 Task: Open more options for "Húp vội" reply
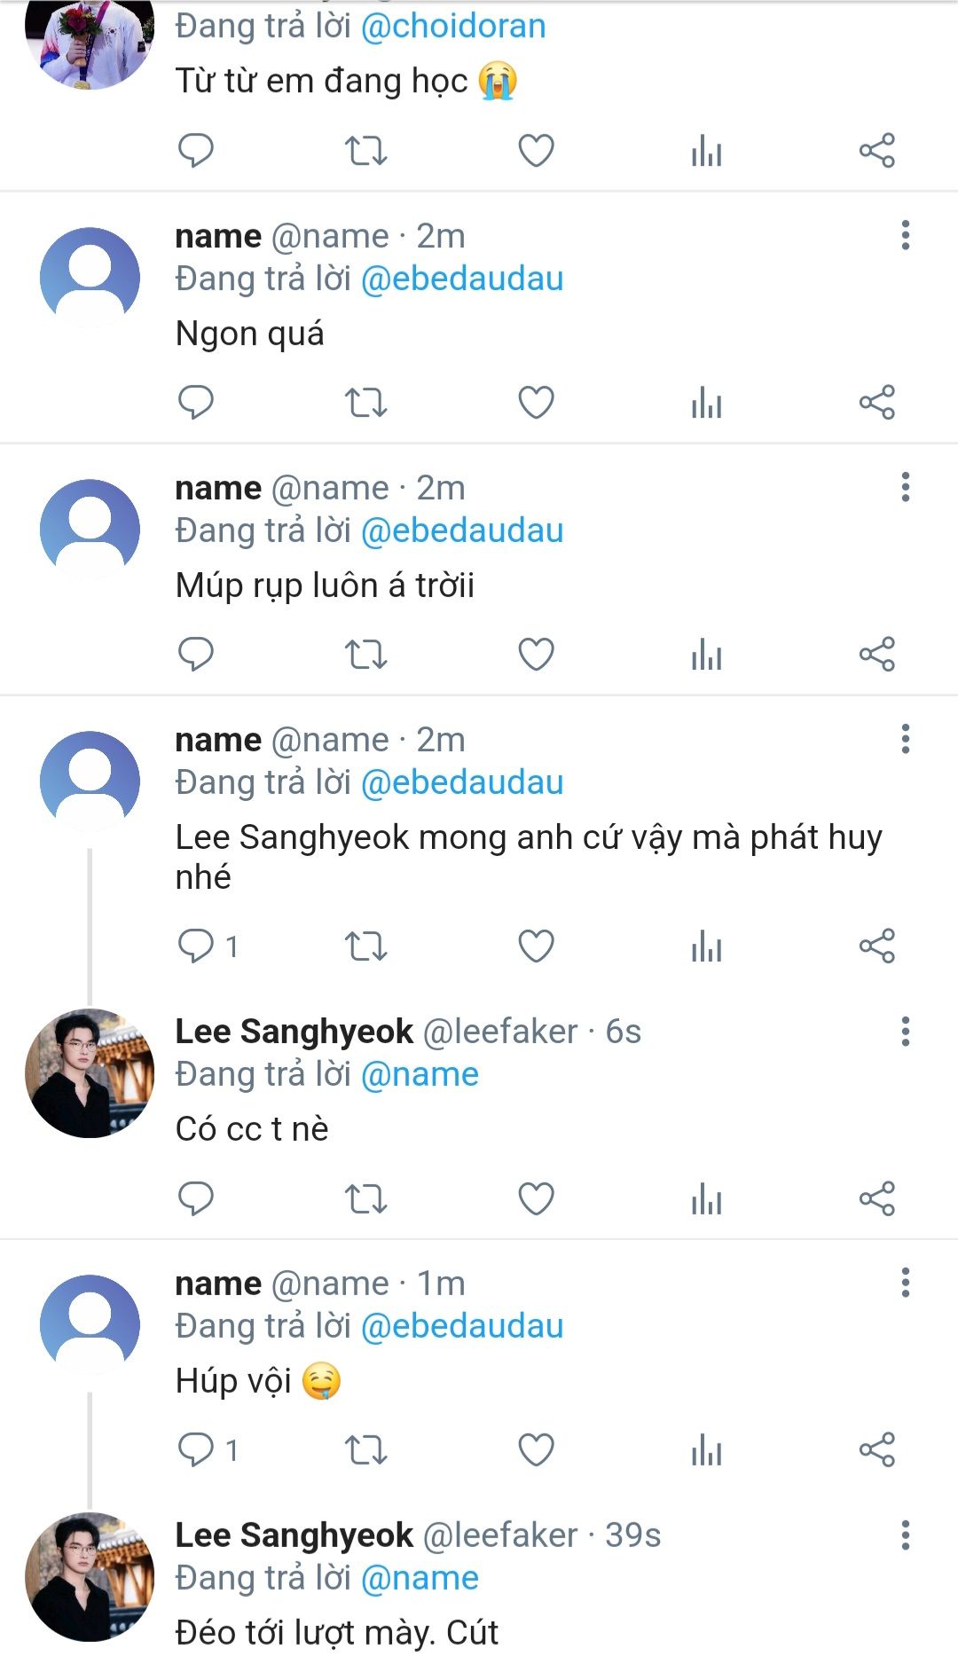(x=905, y=1283)
